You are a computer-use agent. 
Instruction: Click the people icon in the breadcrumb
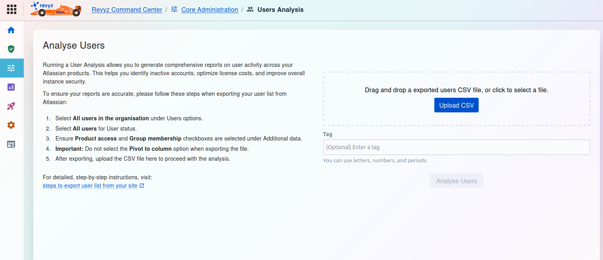tap(250, 9)
